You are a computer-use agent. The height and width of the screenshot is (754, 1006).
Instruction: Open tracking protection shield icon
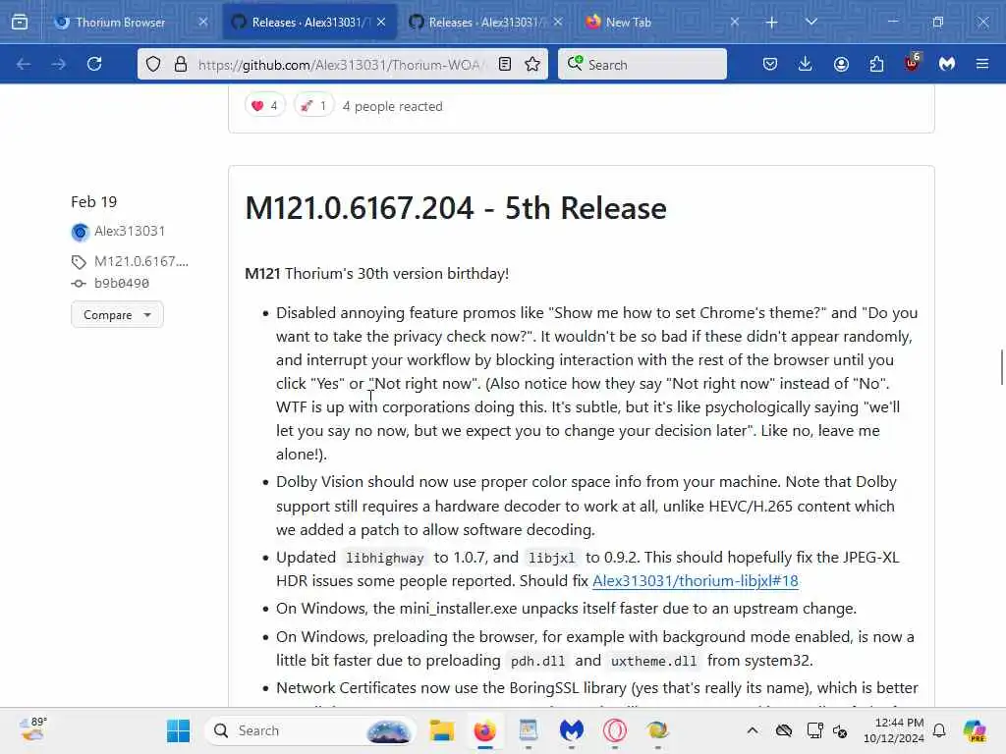152,64
